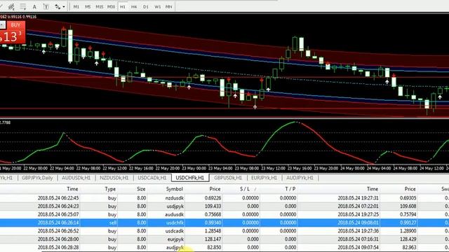Switch chart to W1 weekly timeframe
Viewport: 449px width, 252px height.
(x=157, y=6)
